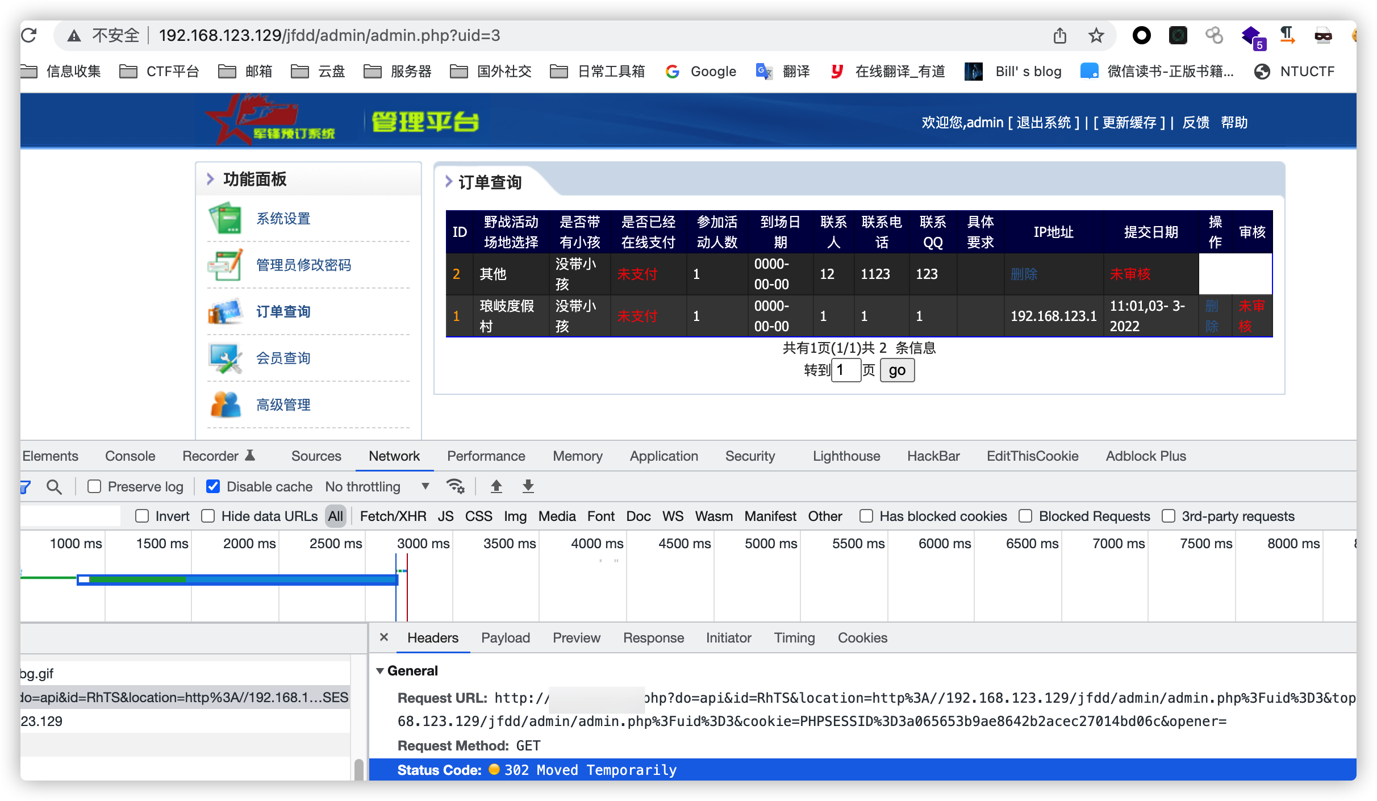Open the incognito-mask extension icon
The height and width of the screenshot is (801, 1377).
pos(1323,35)
